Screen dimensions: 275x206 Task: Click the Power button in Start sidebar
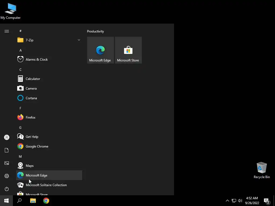(x=7, y=189)
